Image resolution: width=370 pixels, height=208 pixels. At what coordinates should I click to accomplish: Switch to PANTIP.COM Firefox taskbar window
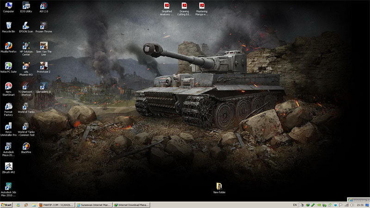[56, 205]
